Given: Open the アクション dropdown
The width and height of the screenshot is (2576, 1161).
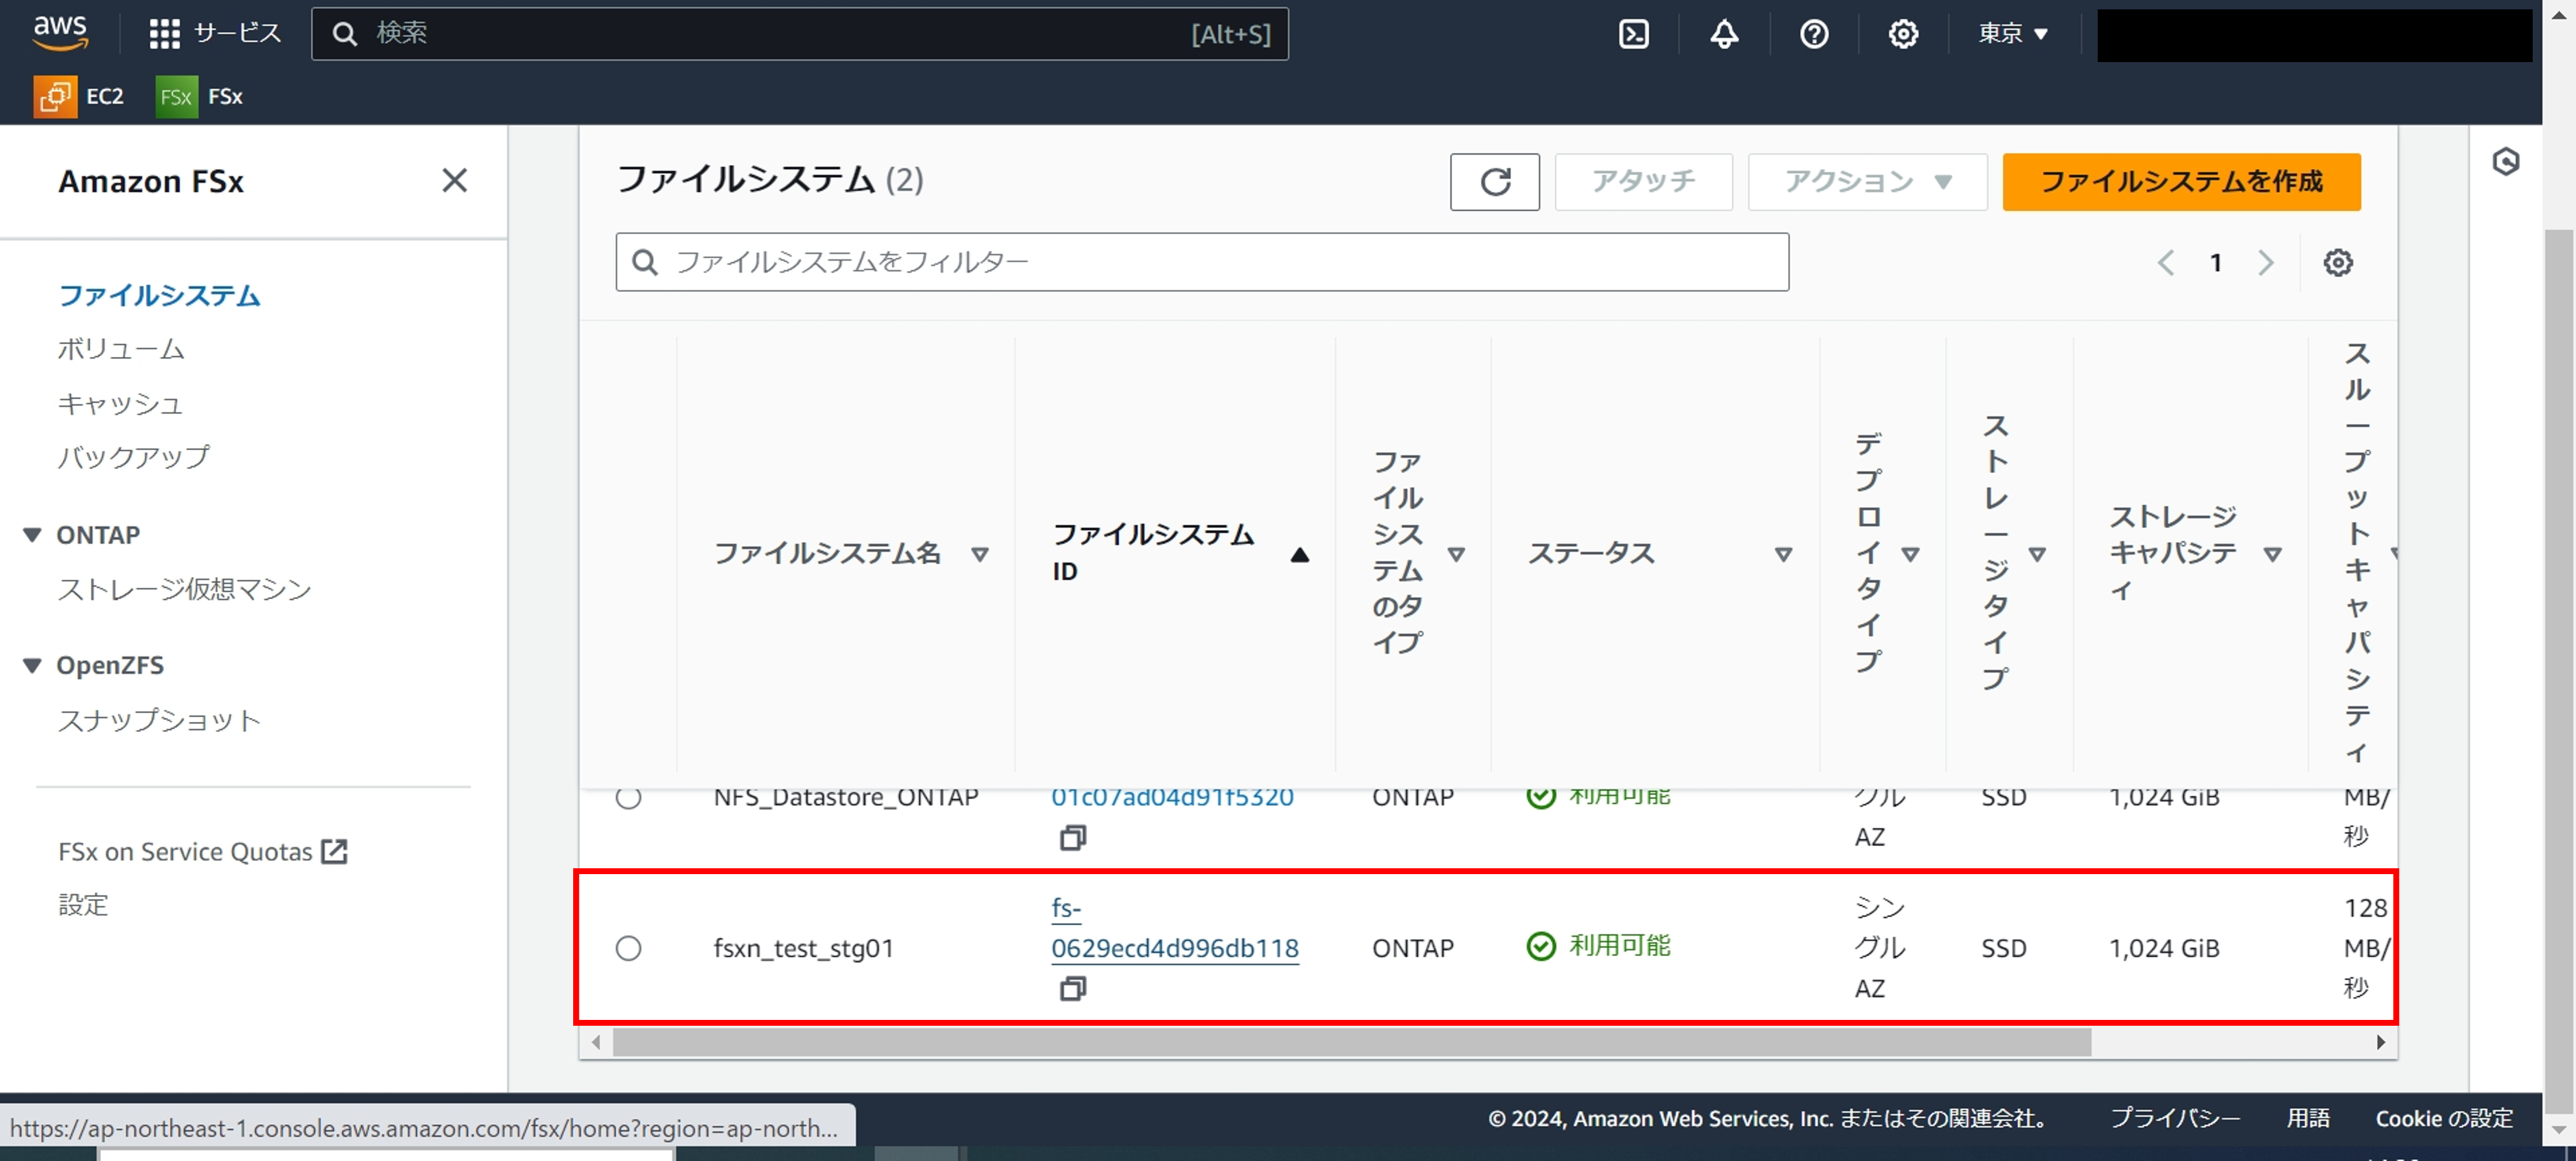Looking at the screenshot, I should (1866, 182).
